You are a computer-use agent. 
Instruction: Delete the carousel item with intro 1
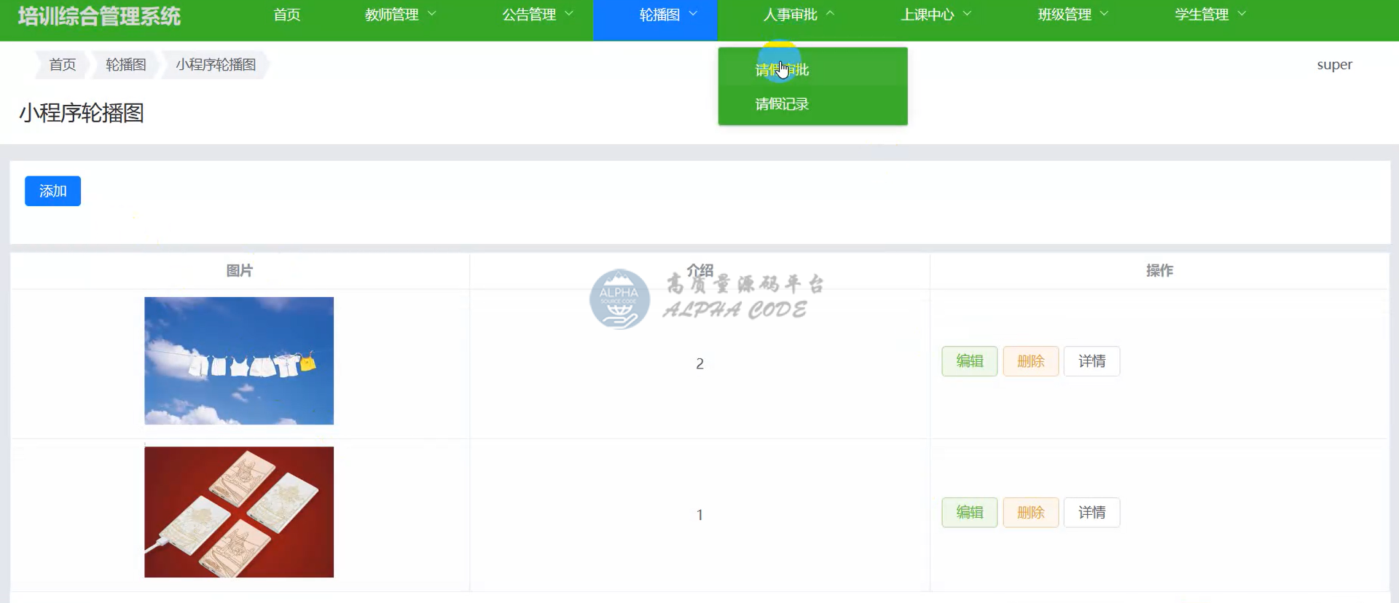[x=1030, y=513]
